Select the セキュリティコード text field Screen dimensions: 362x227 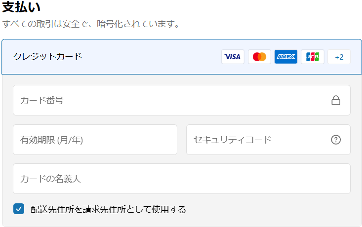pos(257,140)
